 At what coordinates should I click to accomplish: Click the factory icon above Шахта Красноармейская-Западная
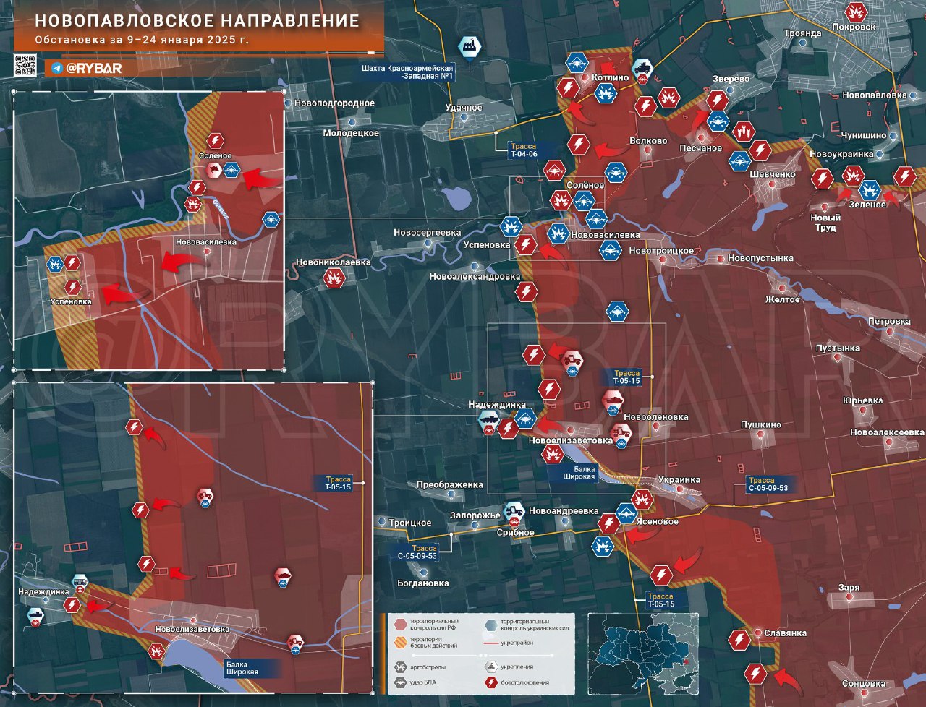point(470,46)
